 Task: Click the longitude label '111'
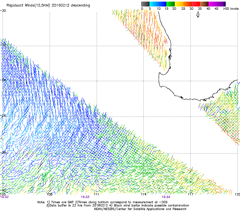click(96, 194)
